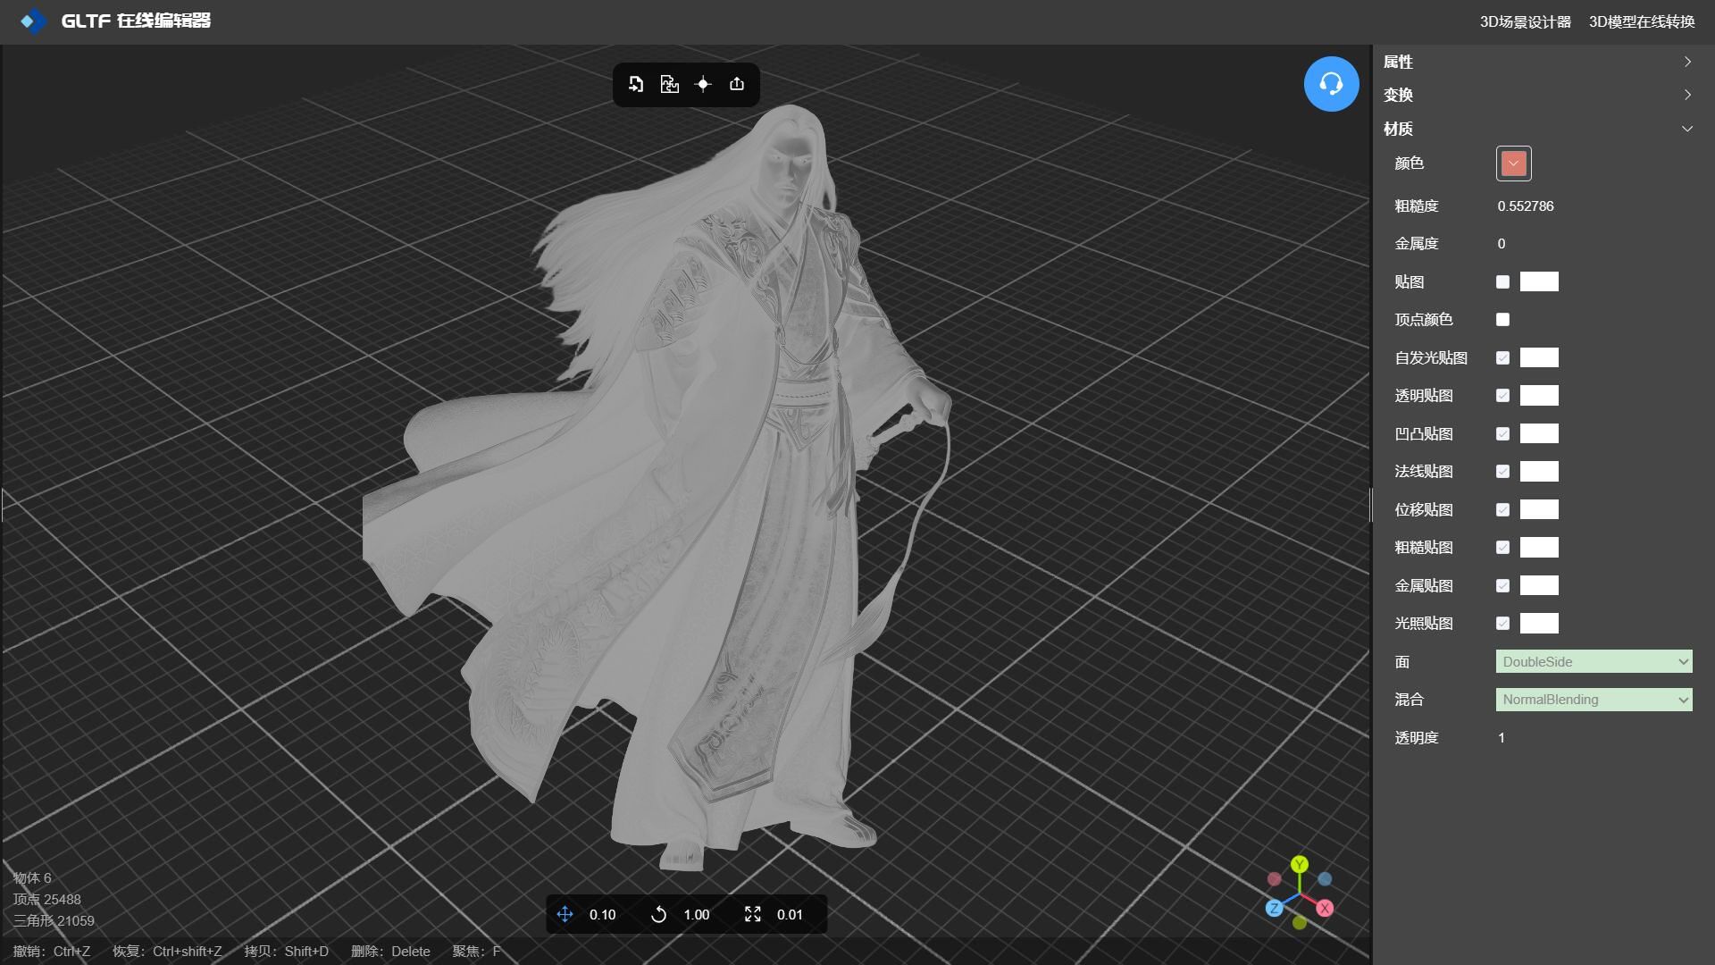Open the 颜色 material color swatch
1715x965 pixels.
tap(1513, 164)
